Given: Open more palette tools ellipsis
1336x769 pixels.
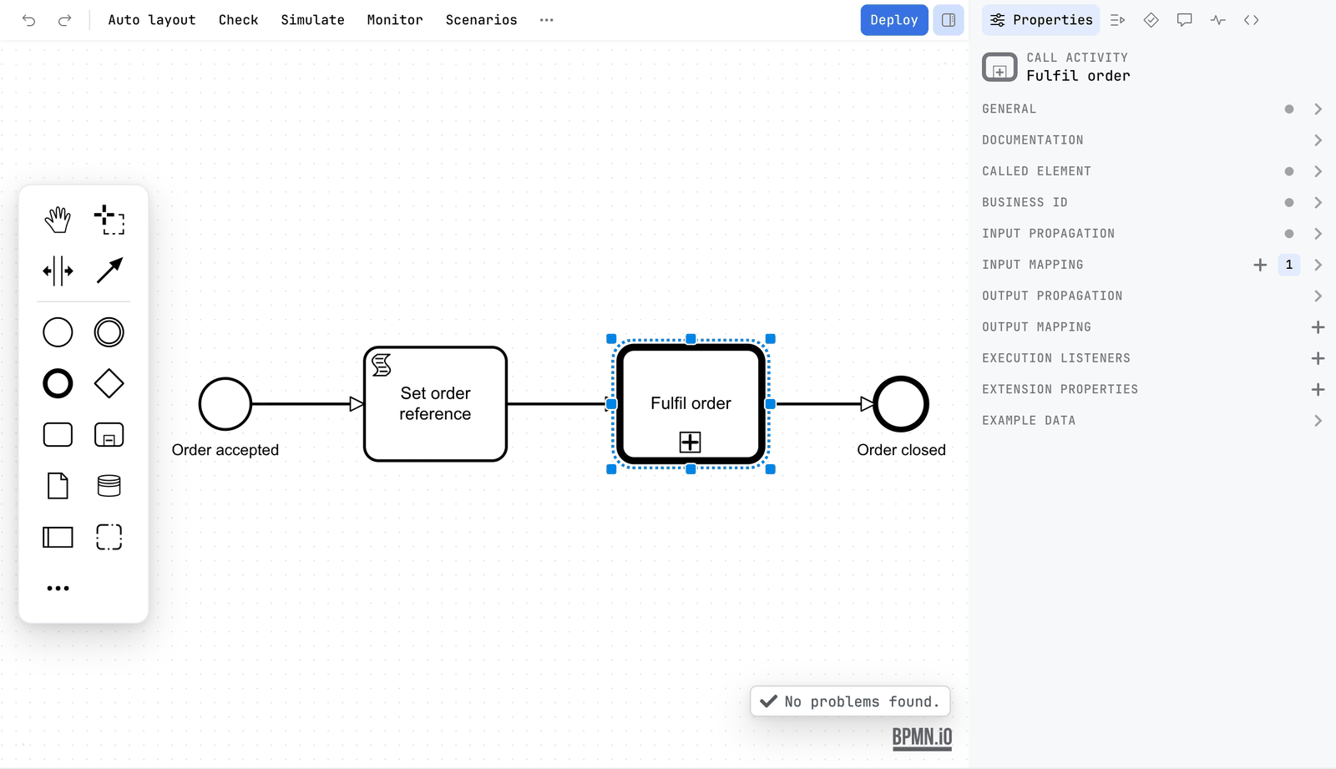Looking at the screenshot, I should tap(58, 589).
